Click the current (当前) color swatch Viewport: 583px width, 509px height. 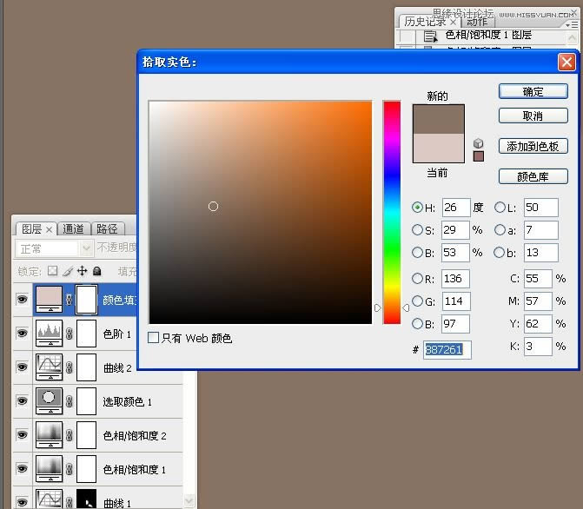439,148
